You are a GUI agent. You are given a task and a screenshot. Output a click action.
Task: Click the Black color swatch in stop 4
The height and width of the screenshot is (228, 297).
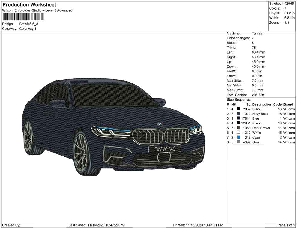pyautogui.click(x=238, y=123)
